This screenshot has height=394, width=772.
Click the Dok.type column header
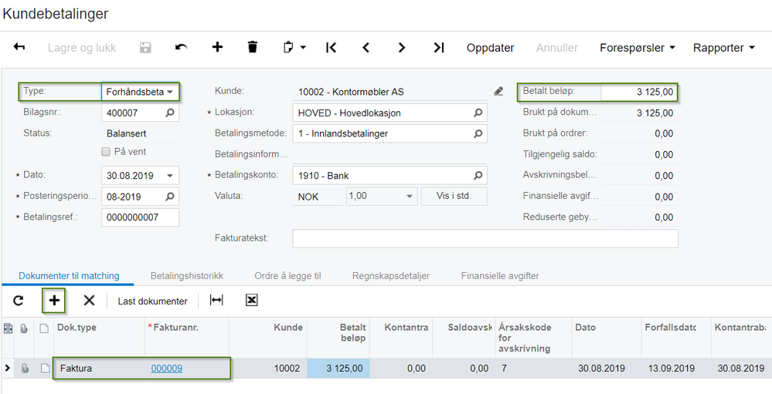[x=99, y=337]
